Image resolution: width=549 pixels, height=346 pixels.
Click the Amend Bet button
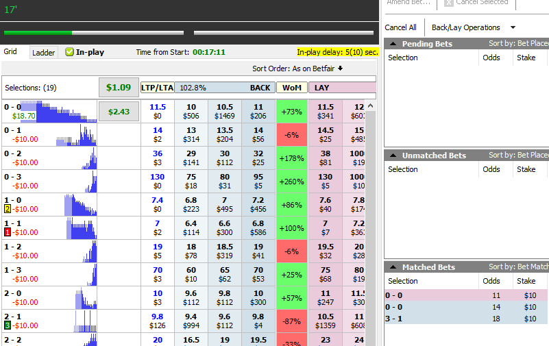coord(408,3)
